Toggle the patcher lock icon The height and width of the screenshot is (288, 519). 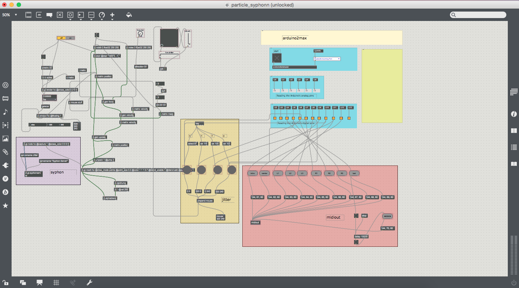coord(5,282)
